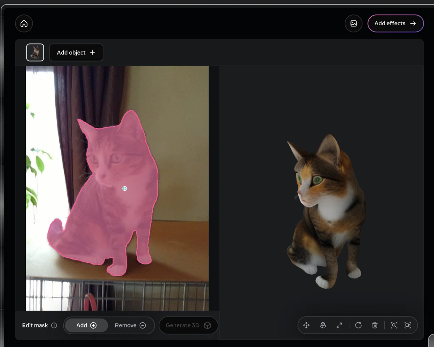434x347 pixels.
Task: Show Edit mask info tooltip
Action: pos(54,325)
